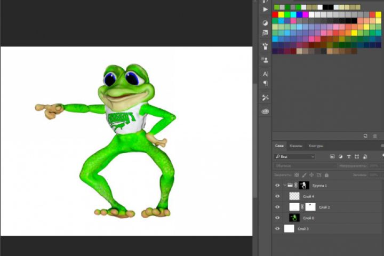Click the prevent artboard auto-nesting lock icon
384x256 pixels.
pyautogui.click(x=319, y=175)
